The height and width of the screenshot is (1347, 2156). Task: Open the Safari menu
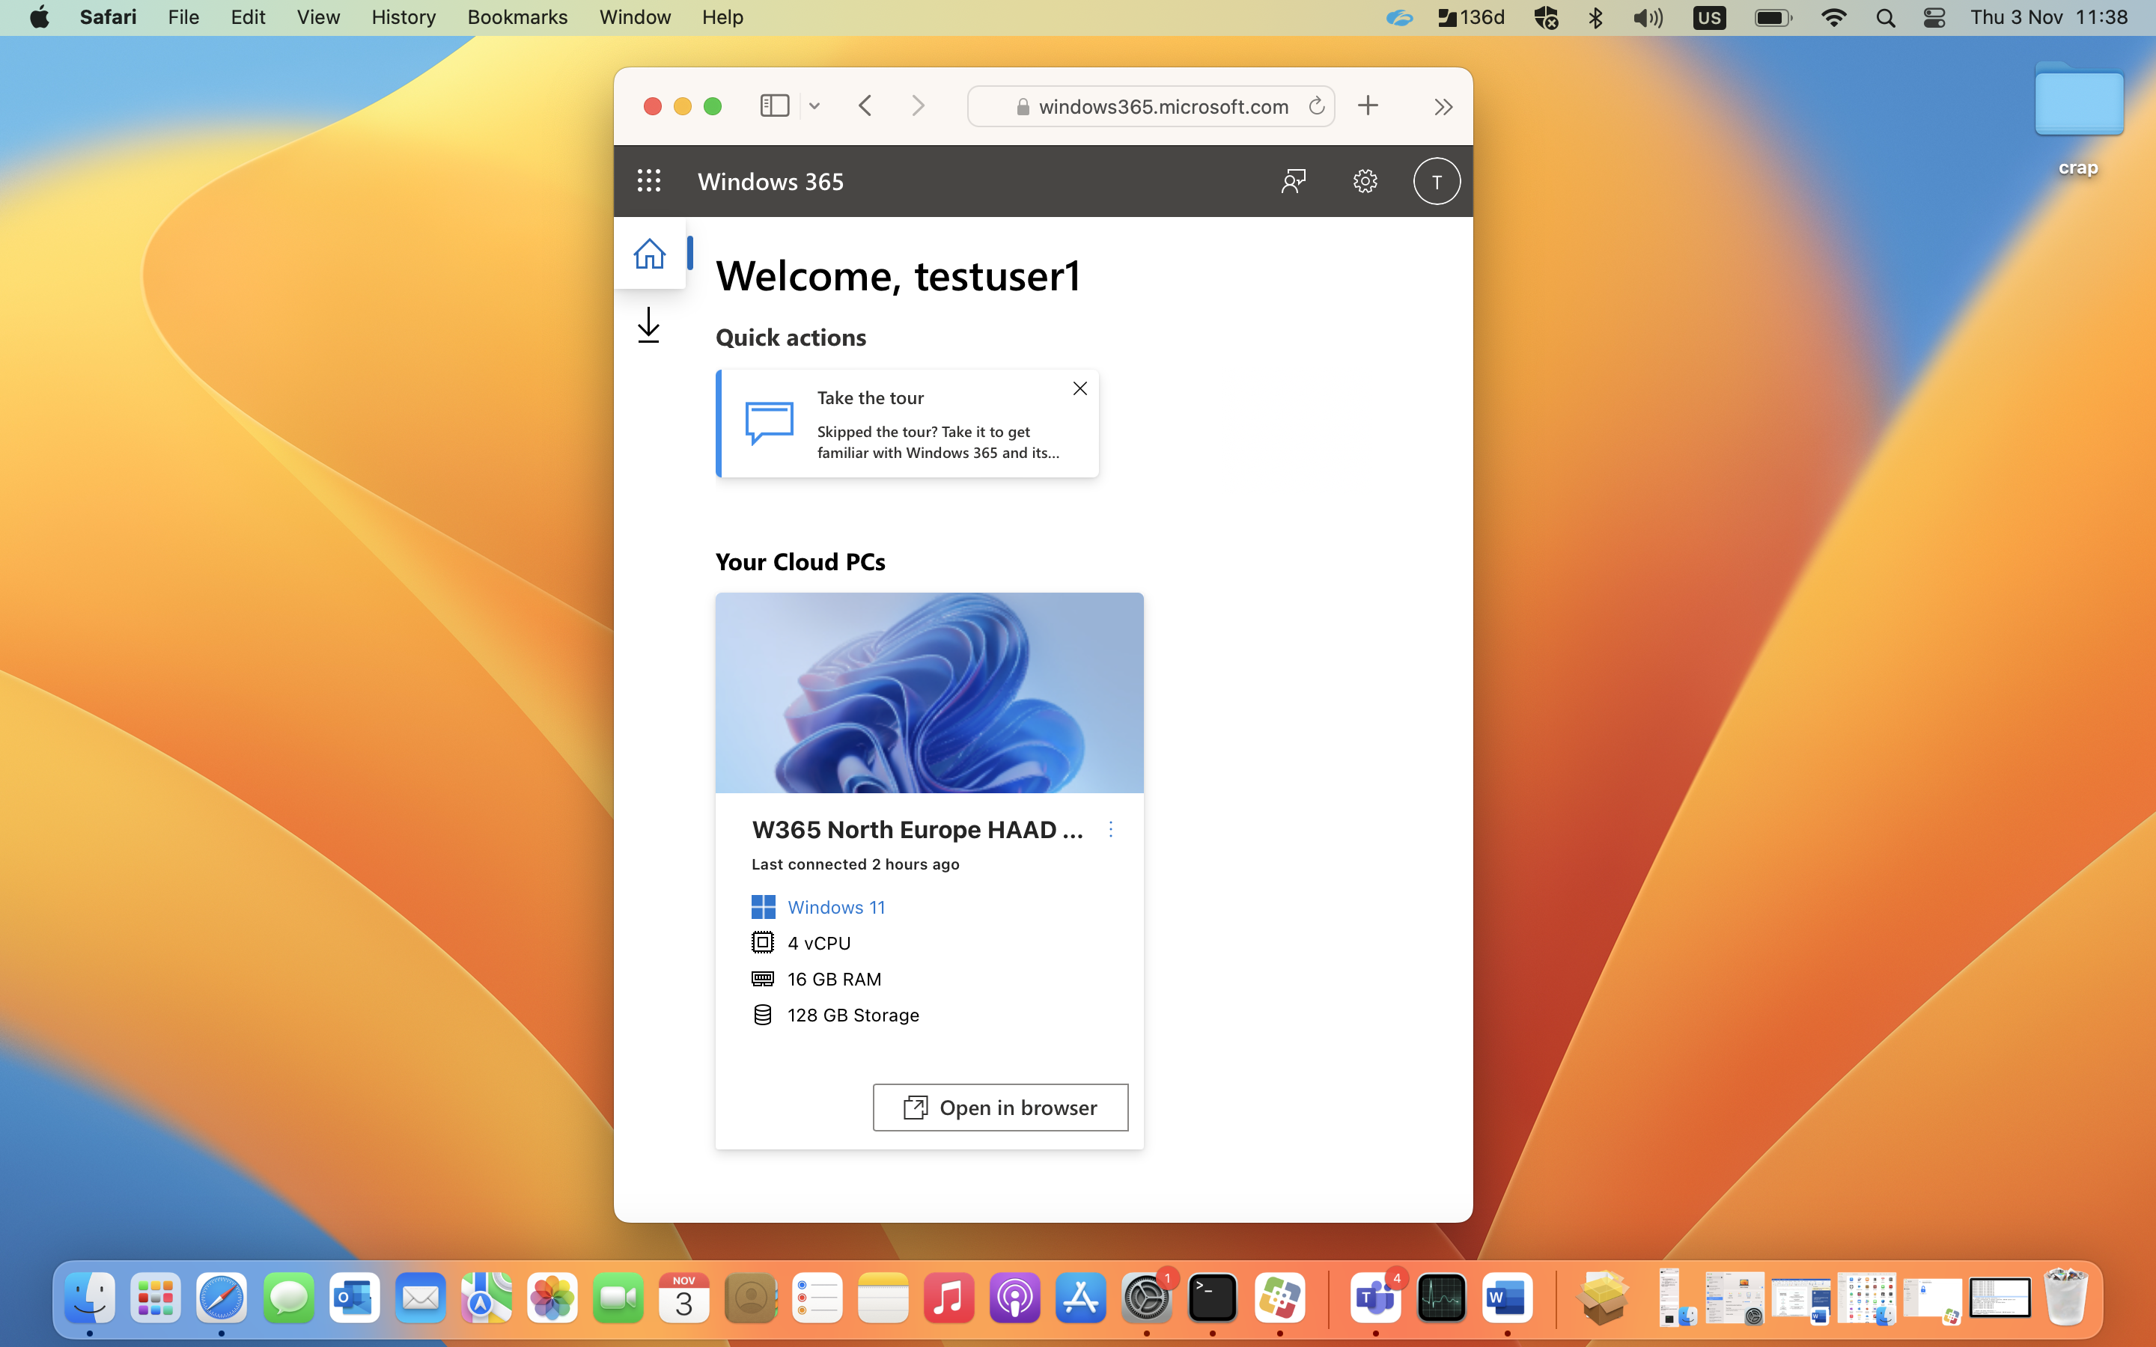point(108,17)
